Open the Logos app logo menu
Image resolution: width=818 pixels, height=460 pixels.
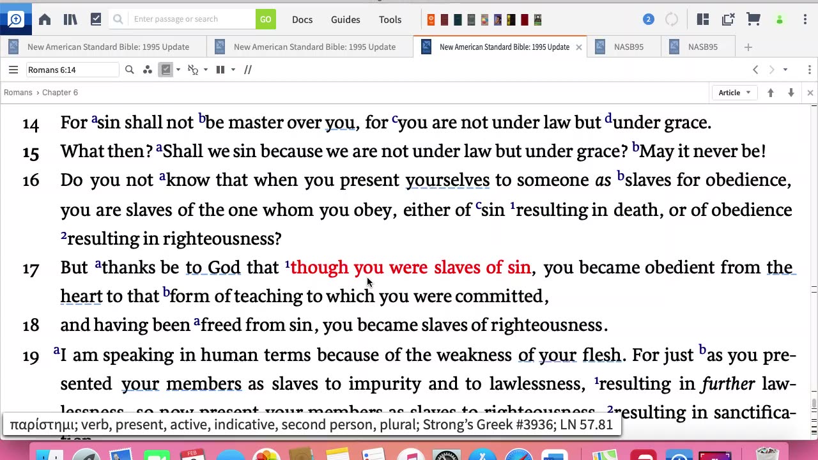(15, 19)
